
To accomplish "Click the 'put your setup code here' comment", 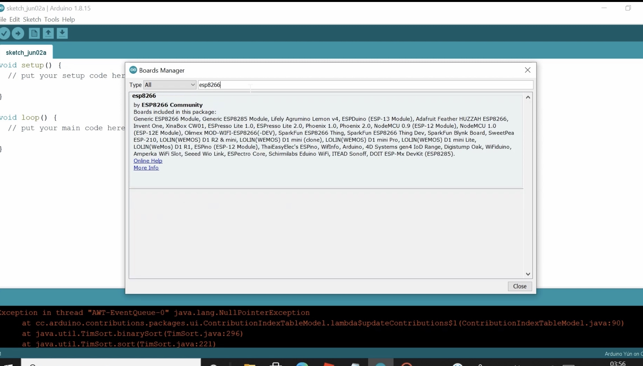I will 66,76.
